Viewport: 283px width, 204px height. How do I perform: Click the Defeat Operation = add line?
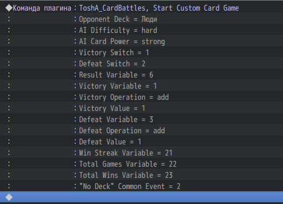coord(141,130)
